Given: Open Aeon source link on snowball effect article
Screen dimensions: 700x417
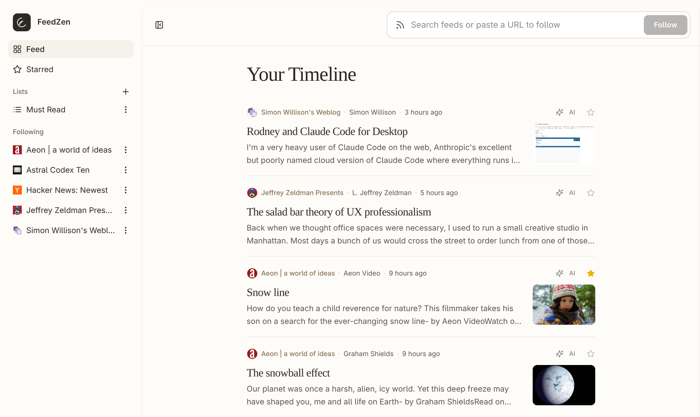Looking at the screenshot, I should click(x=298, y=354).
